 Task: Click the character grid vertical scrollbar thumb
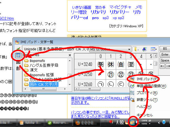tap(155, 63)
